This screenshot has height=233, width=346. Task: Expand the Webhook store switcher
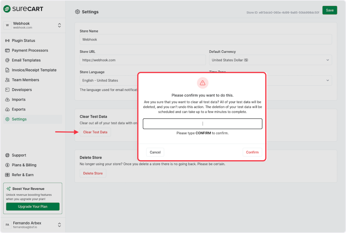[59, 25]
